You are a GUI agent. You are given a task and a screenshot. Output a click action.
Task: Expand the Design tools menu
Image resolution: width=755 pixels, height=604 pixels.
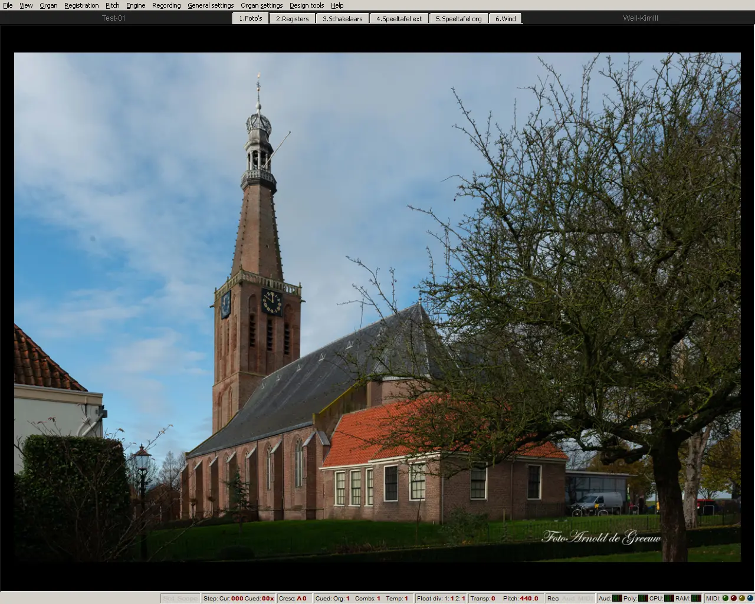(306, 5)
